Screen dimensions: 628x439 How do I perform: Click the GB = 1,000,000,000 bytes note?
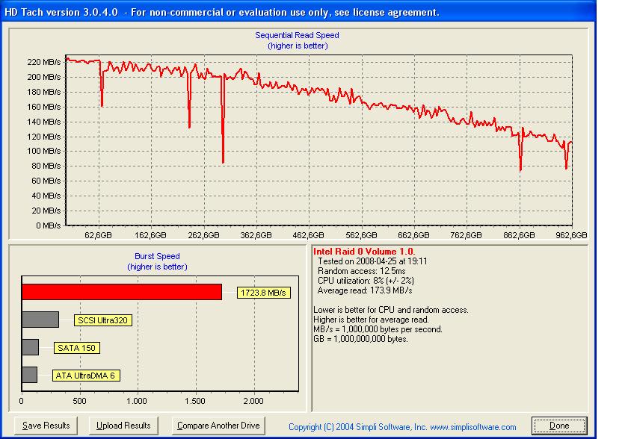360,339
